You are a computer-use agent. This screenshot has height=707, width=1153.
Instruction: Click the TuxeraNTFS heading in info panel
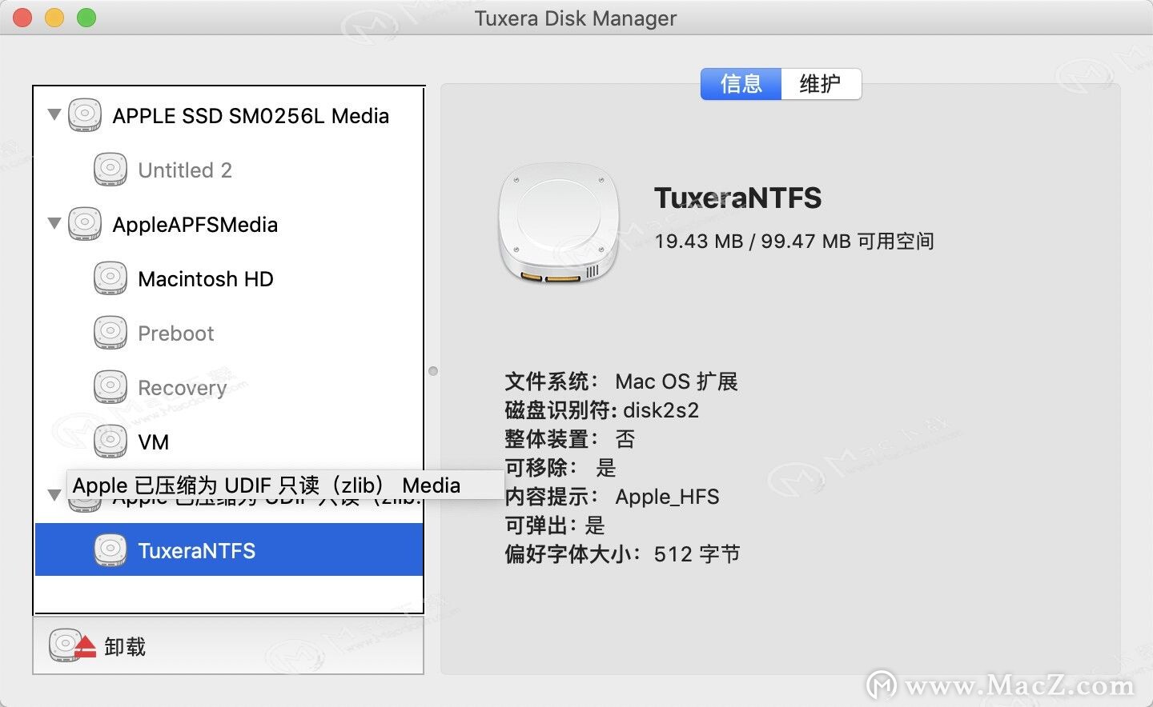737,198
